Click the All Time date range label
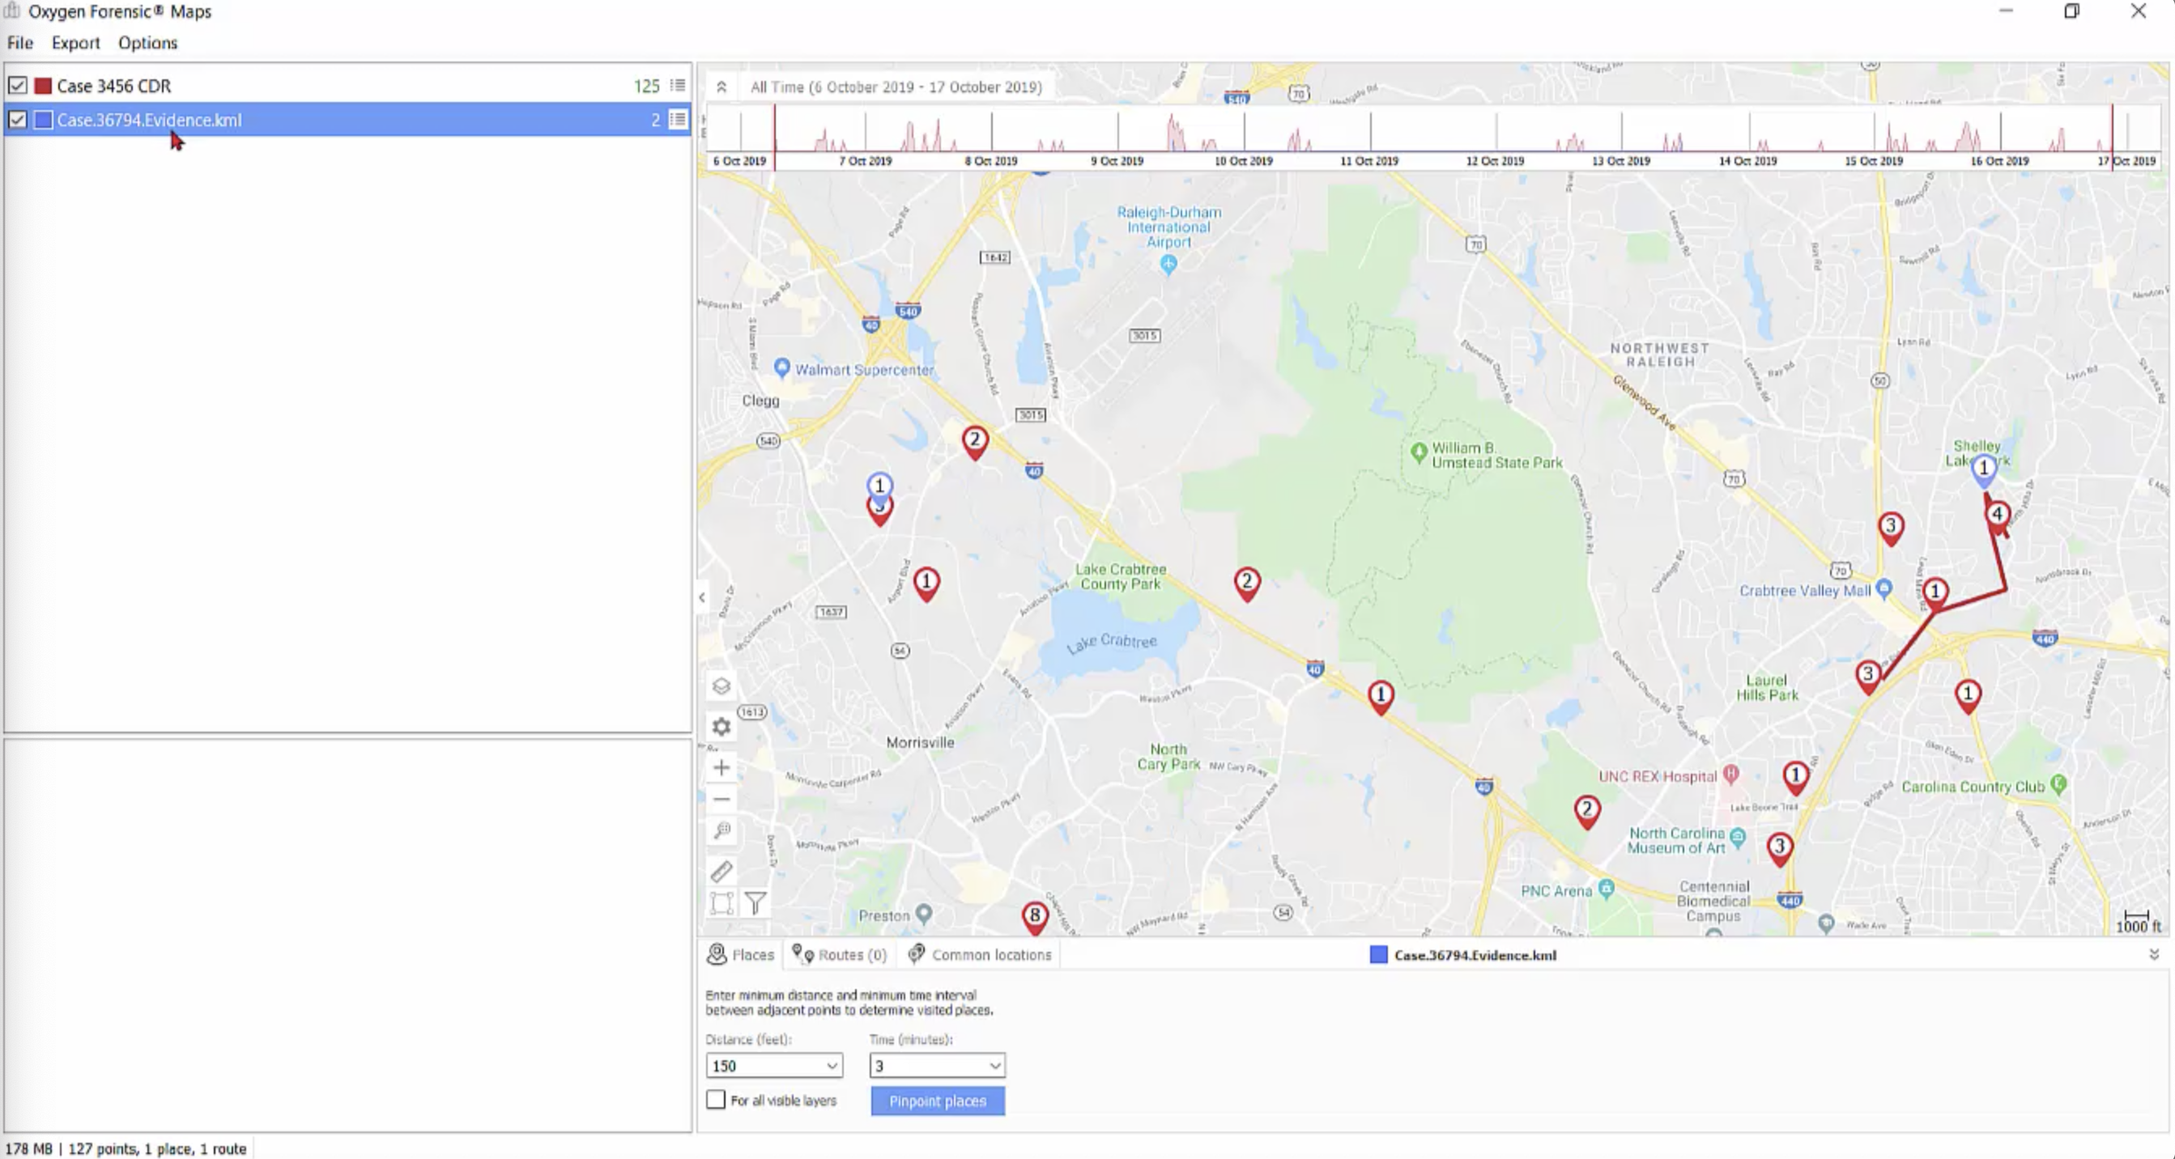 tap(896, 87)
